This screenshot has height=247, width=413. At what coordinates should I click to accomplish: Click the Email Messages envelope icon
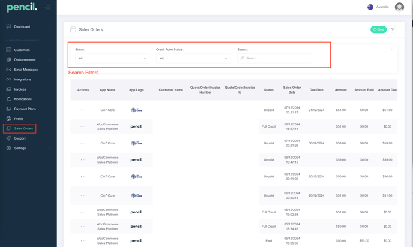pos(8,70)
